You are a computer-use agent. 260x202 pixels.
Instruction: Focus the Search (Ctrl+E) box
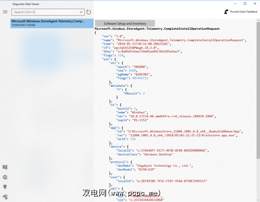tap(48, 12)
